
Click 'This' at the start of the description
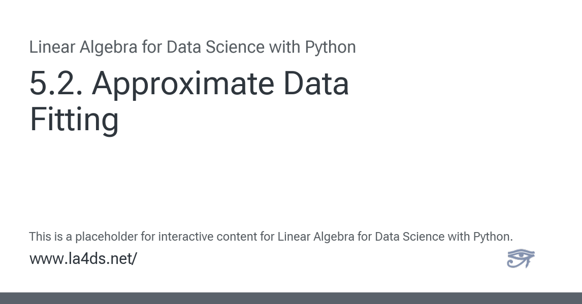[39, 237]
